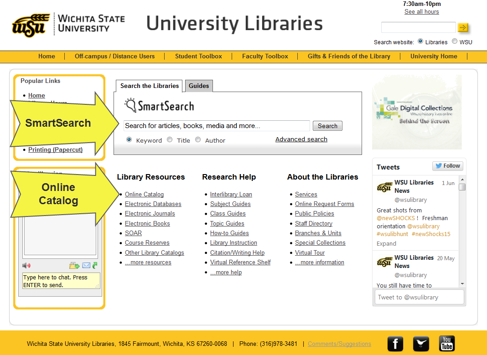
Task: Select the Title search radio button
Action: tap(169, 140)
